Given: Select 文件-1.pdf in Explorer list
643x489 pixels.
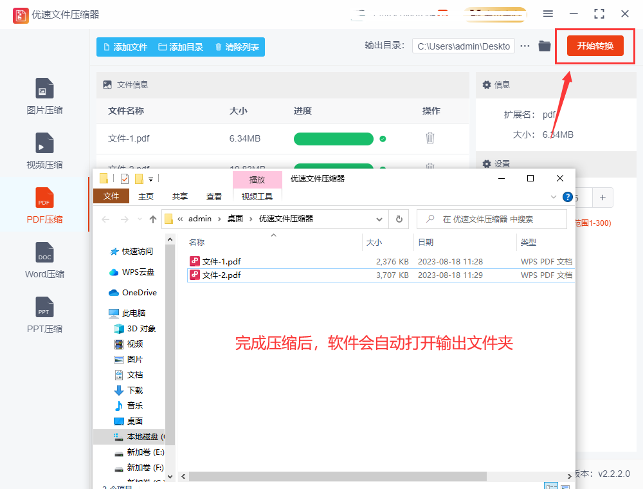Looking at the screenshot, I should click(x=381, y=261).
